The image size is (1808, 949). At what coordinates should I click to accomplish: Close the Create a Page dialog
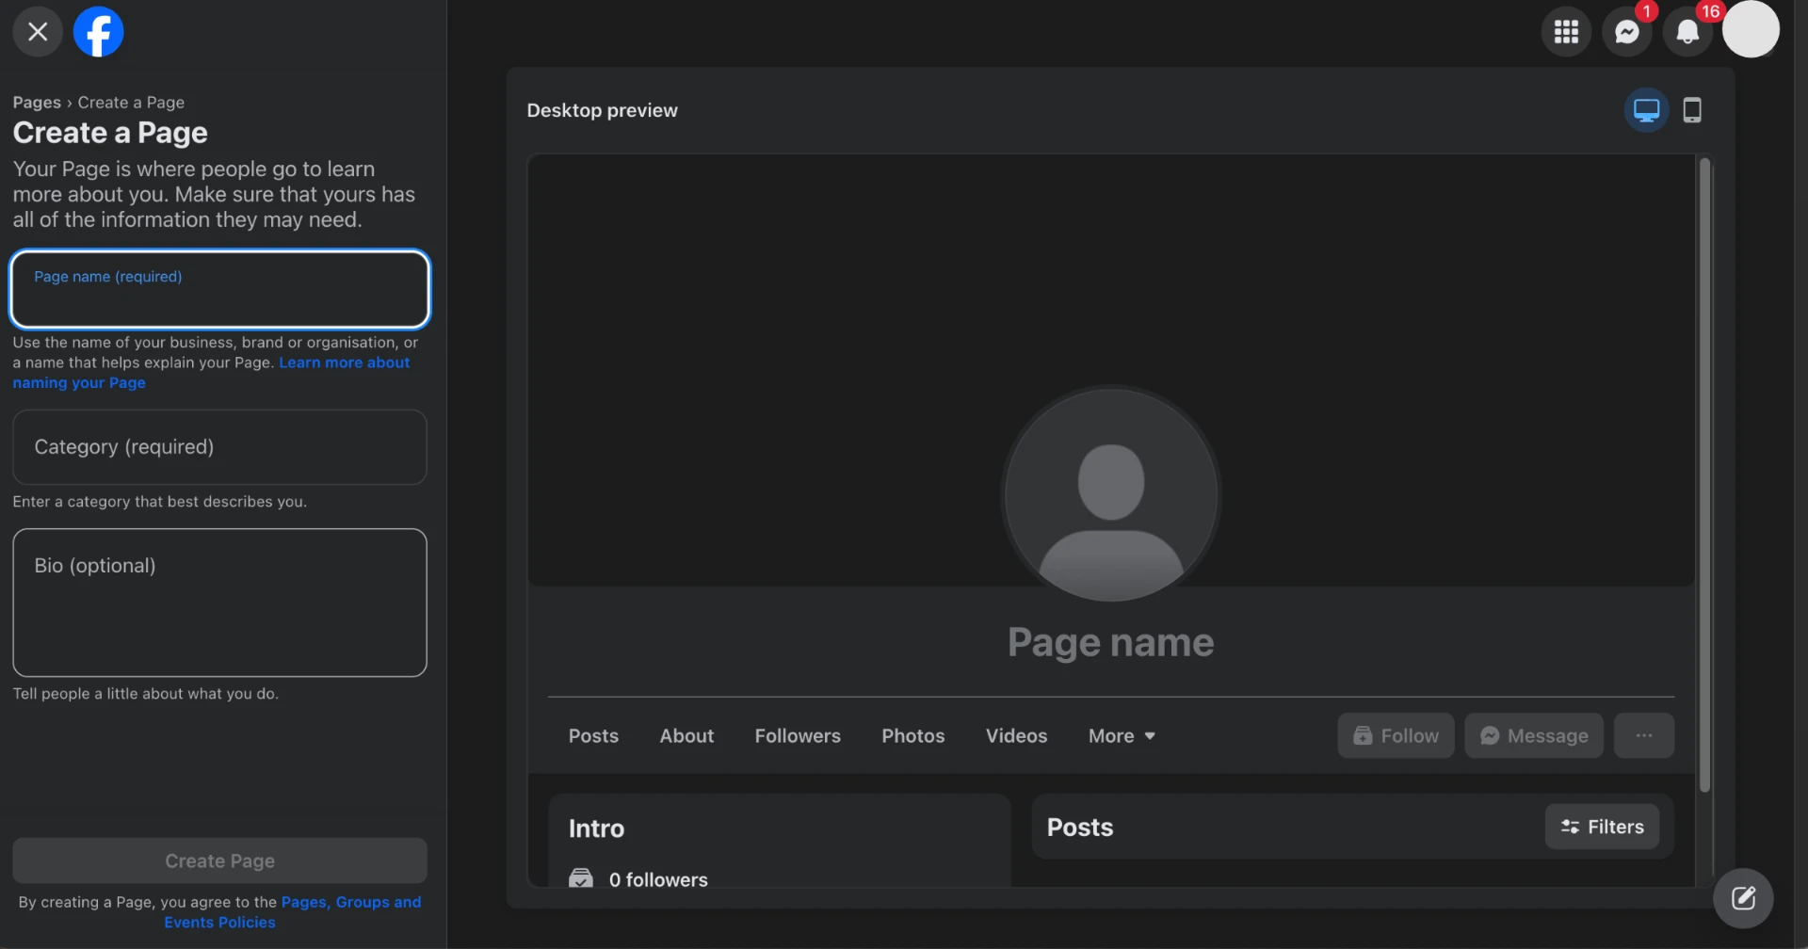[x=38, y=32]
